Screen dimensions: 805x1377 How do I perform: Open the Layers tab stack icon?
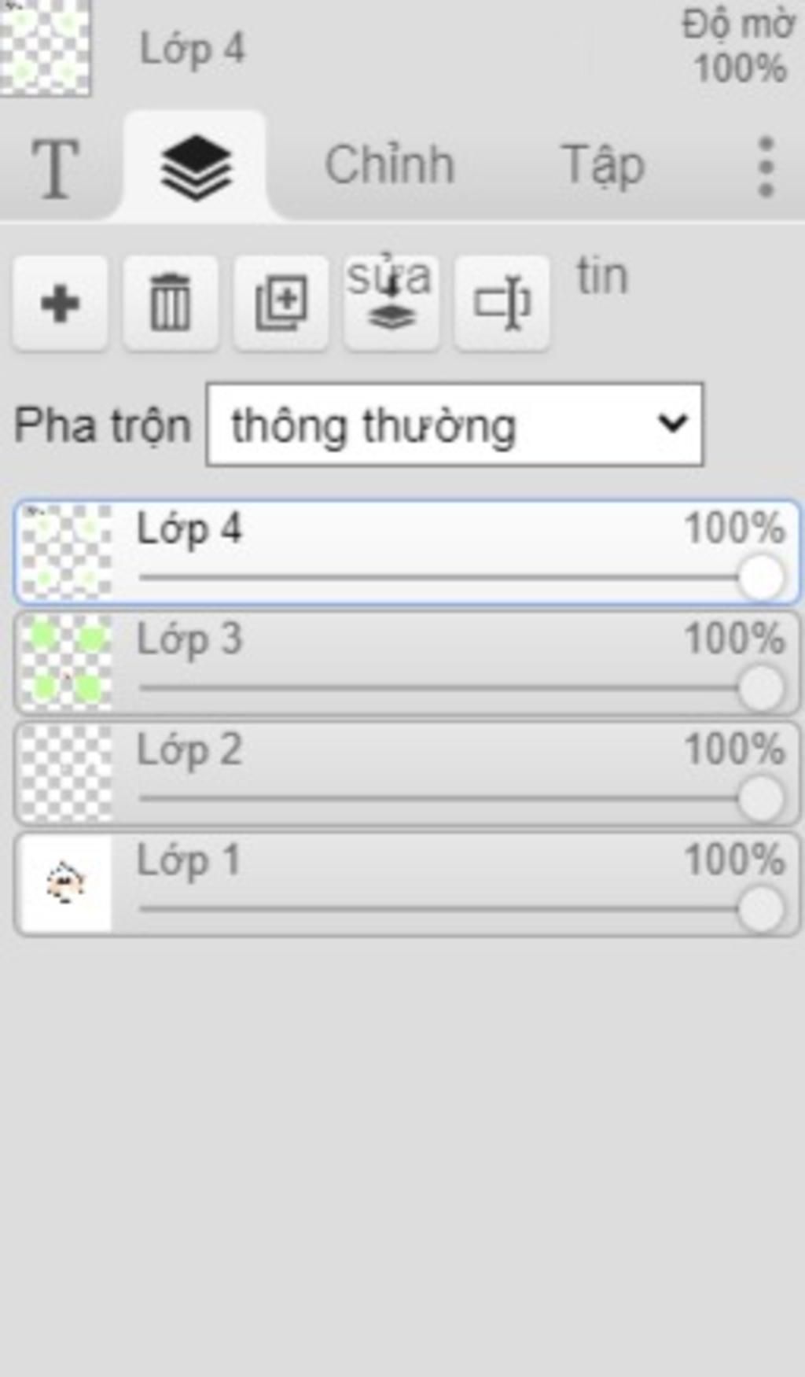196,167
